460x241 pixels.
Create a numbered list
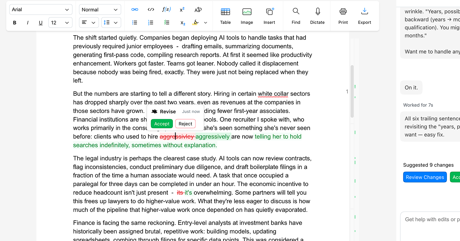pos(151,23)
